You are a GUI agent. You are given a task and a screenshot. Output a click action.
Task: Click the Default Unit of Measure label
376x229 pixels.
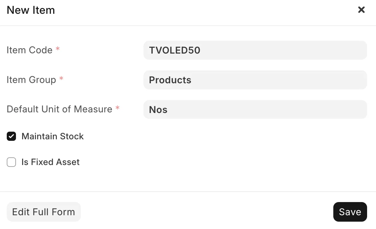click(x=60, y=109)
